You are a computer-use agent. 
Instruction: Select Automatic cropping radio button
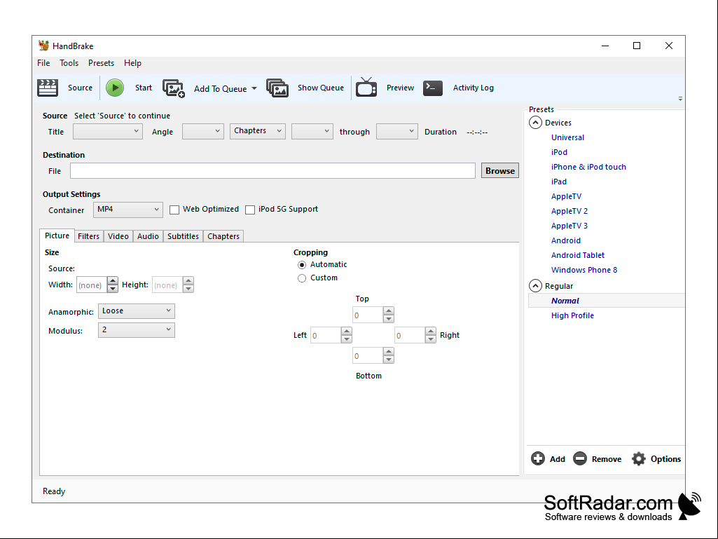coord(302,265)
